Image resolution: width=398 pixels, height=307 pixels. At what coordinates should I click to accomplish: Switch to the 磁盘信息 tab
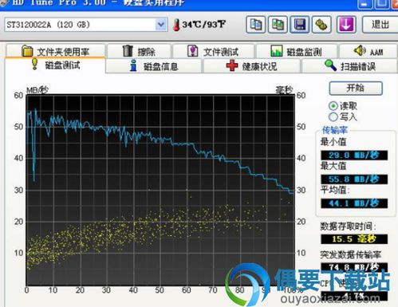[153, 66]
